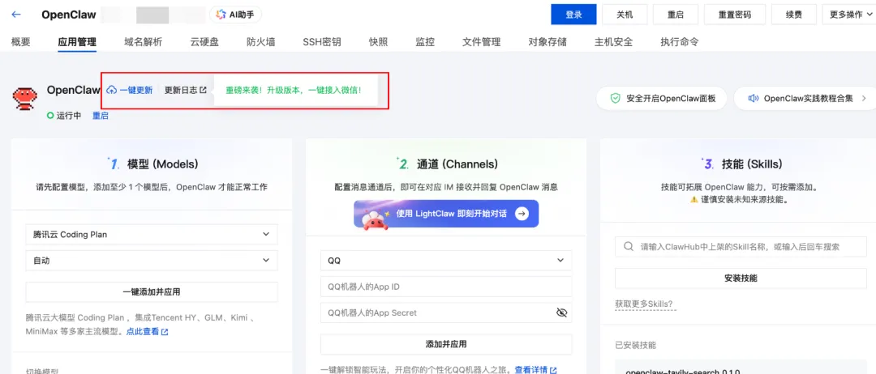Image resolution: width=876 pixels, height=374 pixels.
Task: Click the 关机 shutdown button
Action: pyautogui.click(x=625, y=15)
